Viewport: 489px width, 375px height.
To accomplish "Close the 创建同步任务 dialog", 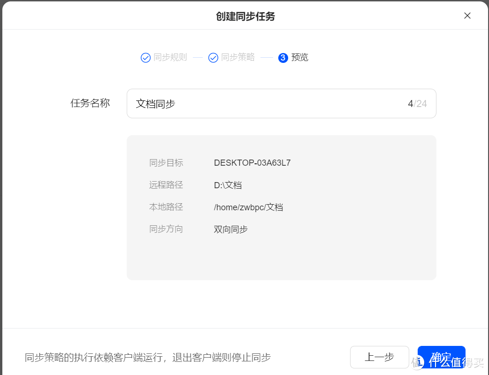I will pyautogui.click(x=467, y=15).
